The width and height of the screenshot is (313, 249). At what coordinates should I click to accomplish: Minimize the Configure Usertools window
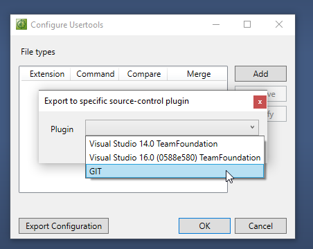pos(216,24)
